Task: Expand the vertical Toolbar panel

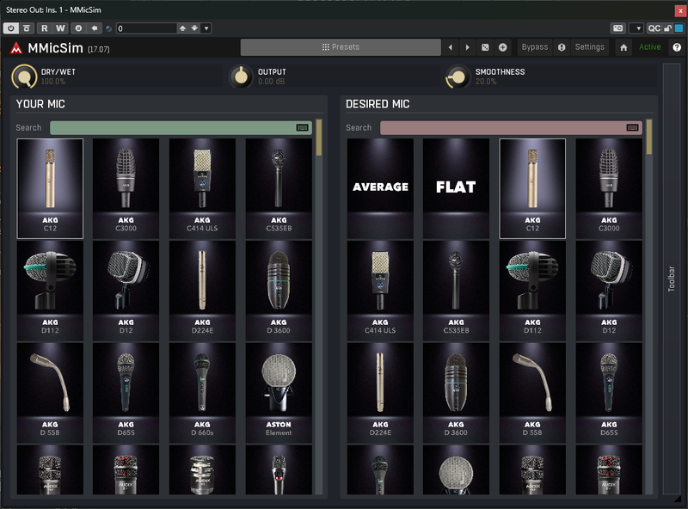Action: tap(672, 279)
